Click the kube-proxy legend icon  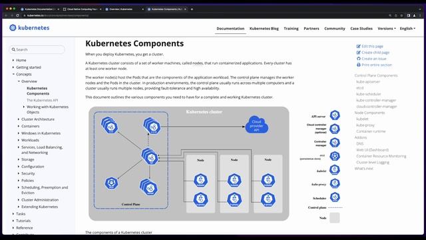coord(335,183)
